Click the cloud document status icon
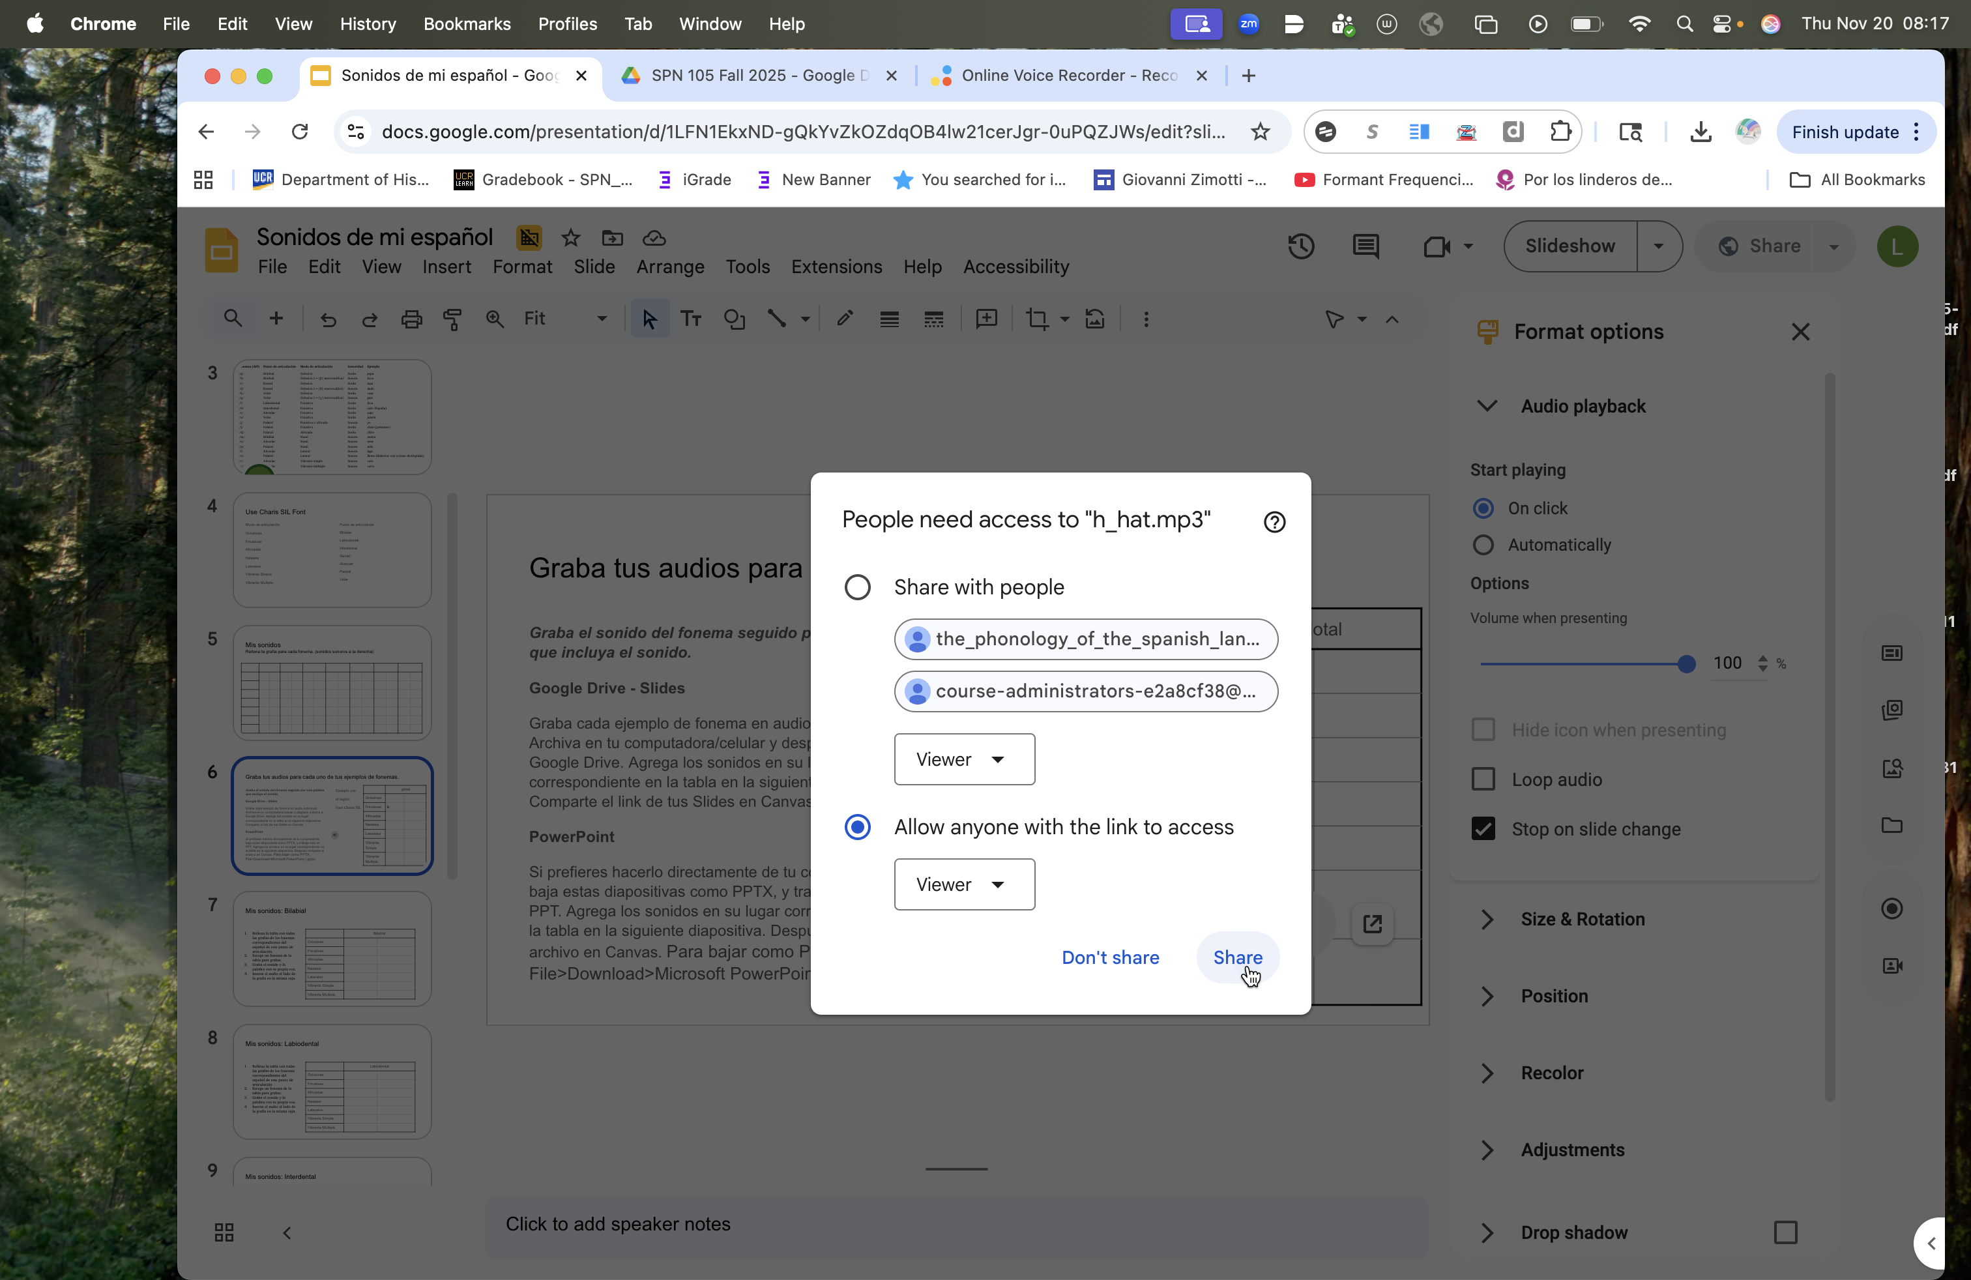This screenshot has width=1971, height=1280. [x=654, y=239]
